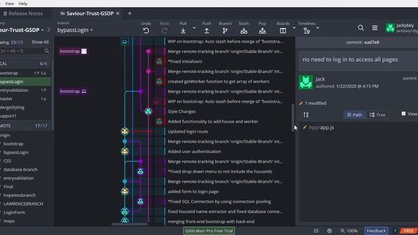Push commits with the Push icon
418x235 pixels.
206,31
